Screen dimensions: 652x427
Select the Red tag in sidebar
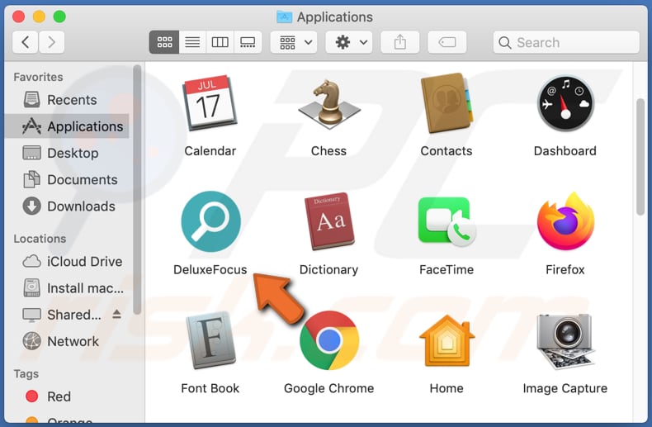(x=59, y=396)
